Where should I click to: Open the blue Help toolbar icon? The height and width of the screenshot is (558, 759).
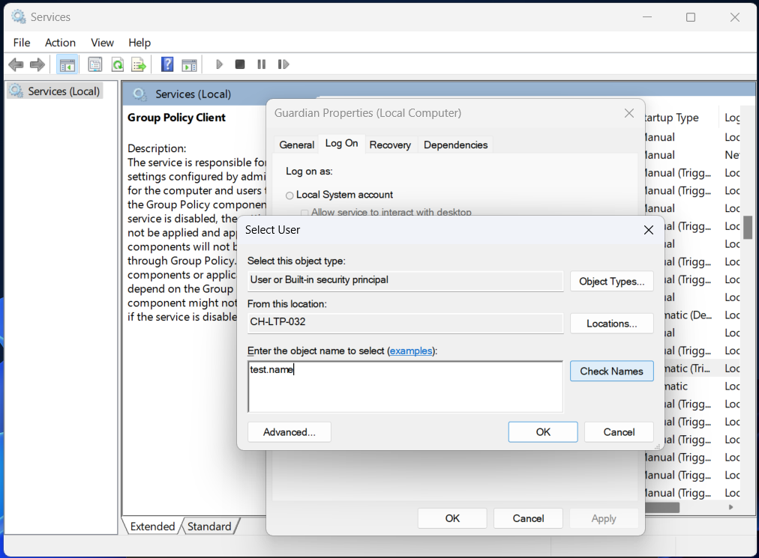(167, 64)
